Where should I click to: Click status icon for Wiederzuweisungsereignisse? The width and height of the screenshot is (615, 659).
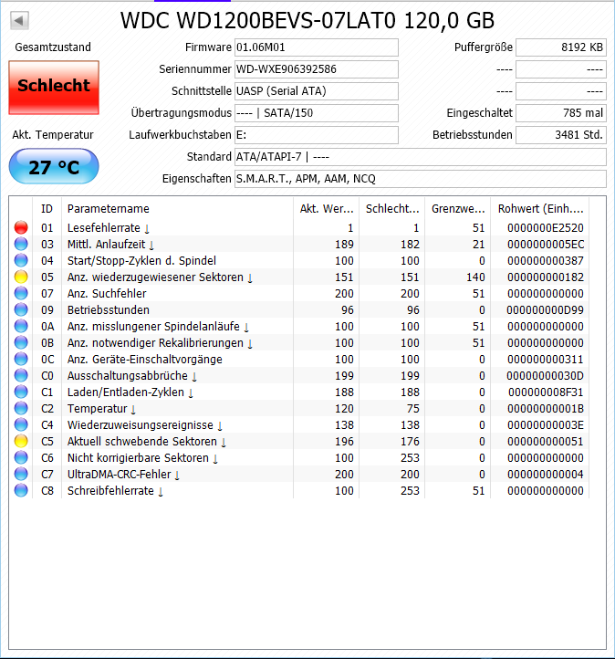[21, 424]
